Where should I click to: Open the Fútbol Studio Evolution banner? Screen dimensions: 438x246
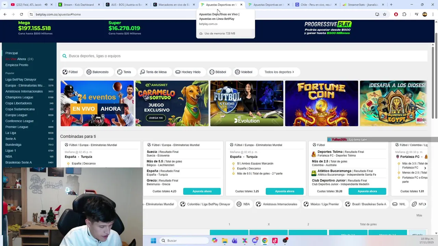click(x=247, y=104)
